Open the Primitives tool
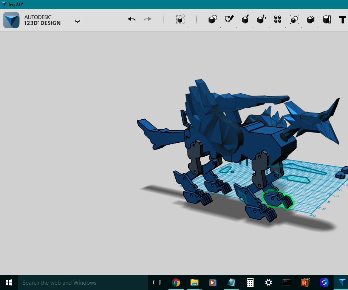The image size is (348, 290). coord(212,19)
